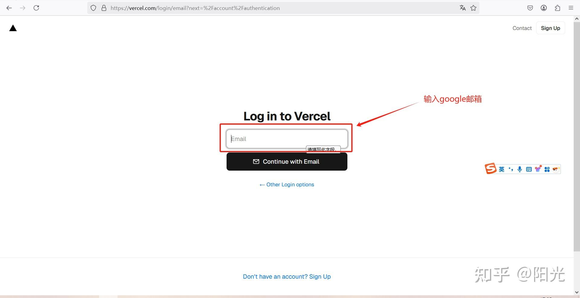Open Firefox account profile icon

click(544, 8)
